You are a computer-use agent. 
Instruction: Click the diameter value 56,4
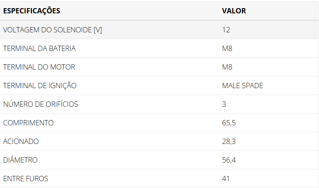(x=229, y=160)
